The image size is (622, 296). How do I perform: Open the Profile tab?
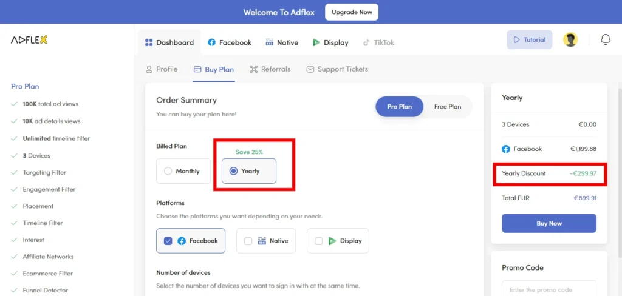162,69
